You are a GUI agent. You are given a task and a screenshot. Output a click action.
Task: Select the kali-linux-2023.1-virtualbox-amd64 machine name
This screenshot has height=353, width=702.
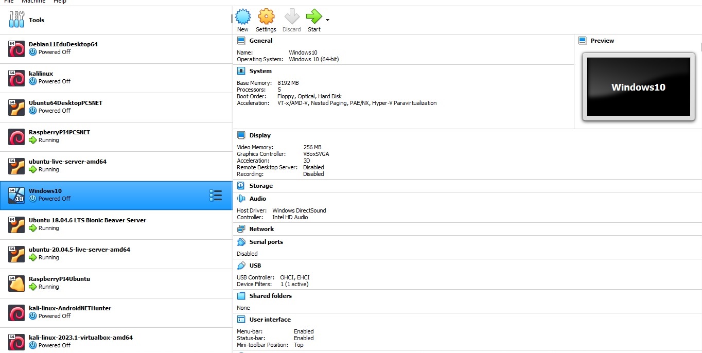[x=81, y=338]
